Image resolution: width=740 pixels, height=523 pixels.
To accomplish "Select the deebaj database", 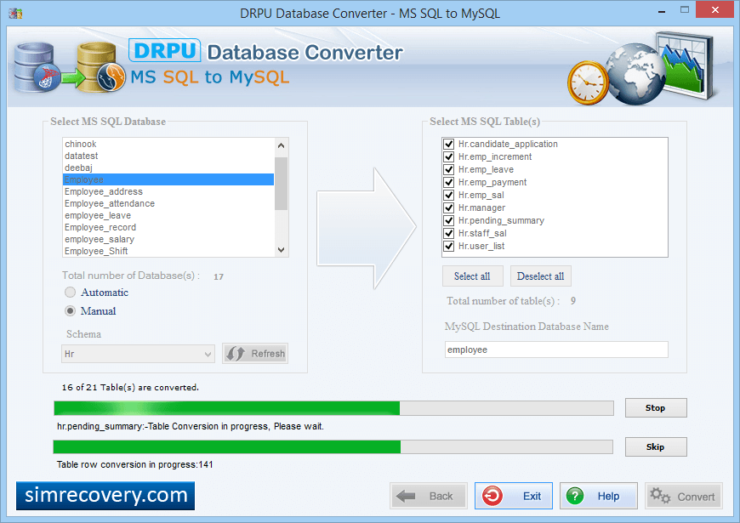I will (x=168, y=168).
